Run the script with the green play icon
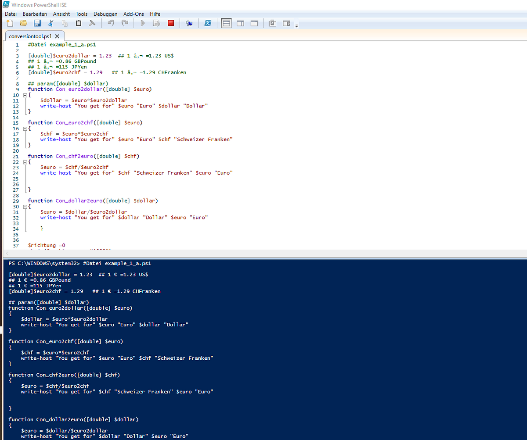The width and height of the screenshot is (527, 440). point(142,23)
